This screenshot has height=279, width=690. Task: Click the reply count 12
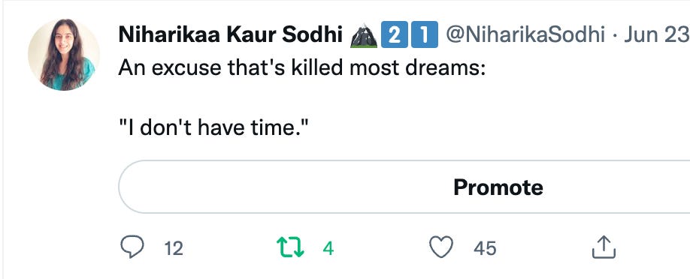(x=174, y=249)
